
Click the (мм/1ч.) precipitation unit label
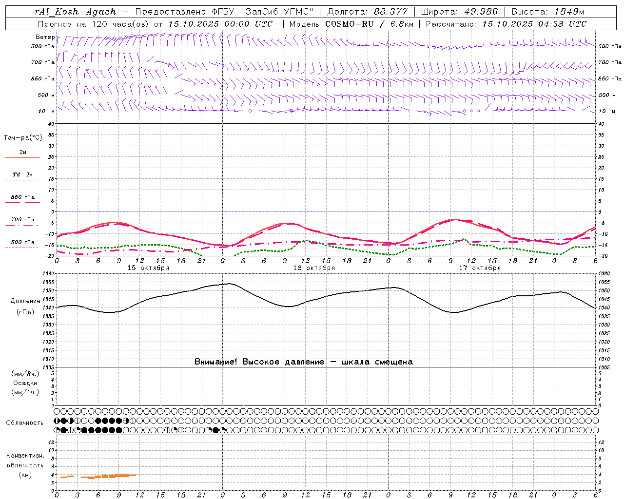pos(25,392)
